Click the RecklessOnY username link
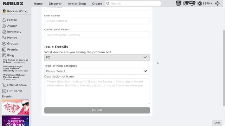The width and height of the screenshot is (225, 126). [18, 11]
